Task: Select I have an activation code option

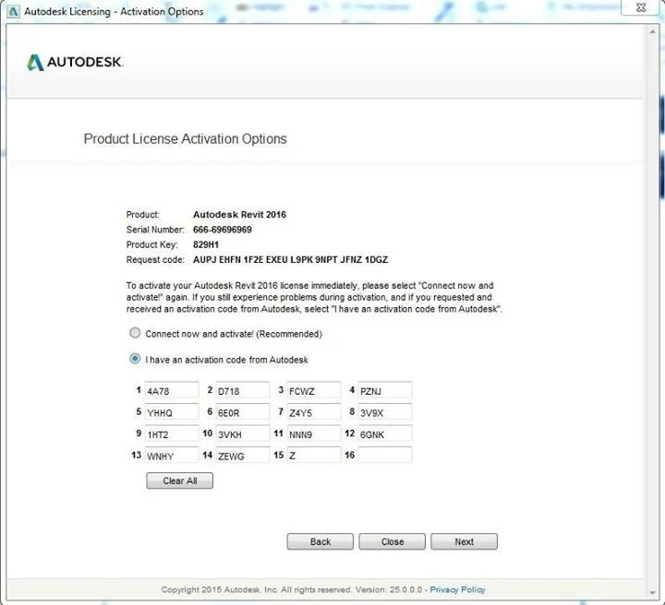Action: [x=135, y=359]
